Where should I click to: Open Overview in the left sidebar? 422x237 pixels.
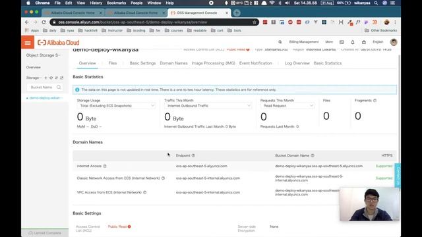click(34, 67)
